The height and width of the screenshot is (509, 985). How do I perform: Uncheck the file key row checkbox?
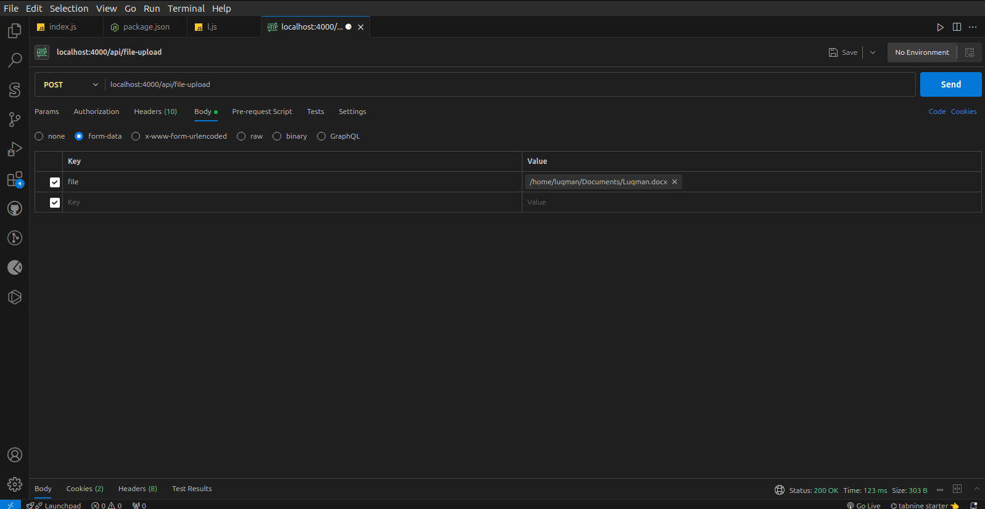[55, 182]
